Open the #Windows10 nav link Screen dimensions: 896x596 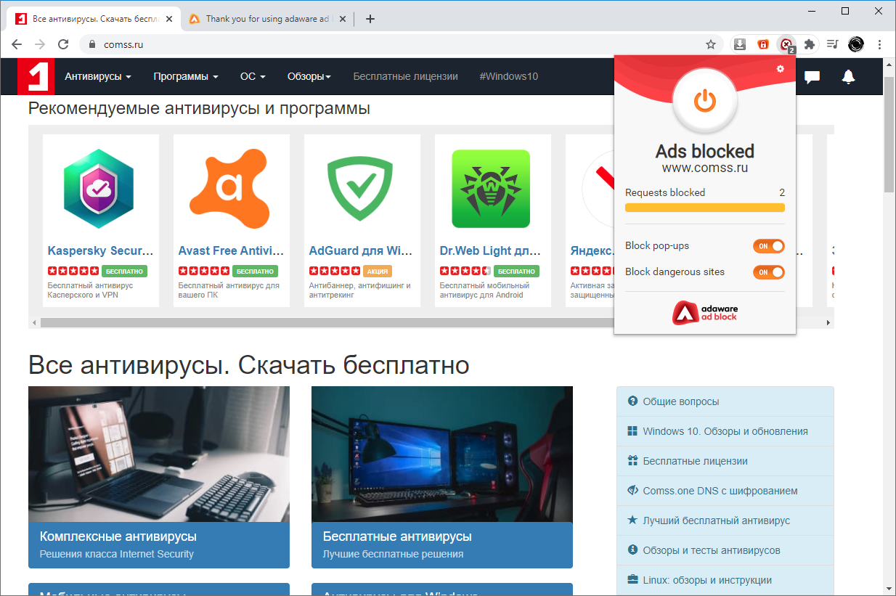point(509,76)
